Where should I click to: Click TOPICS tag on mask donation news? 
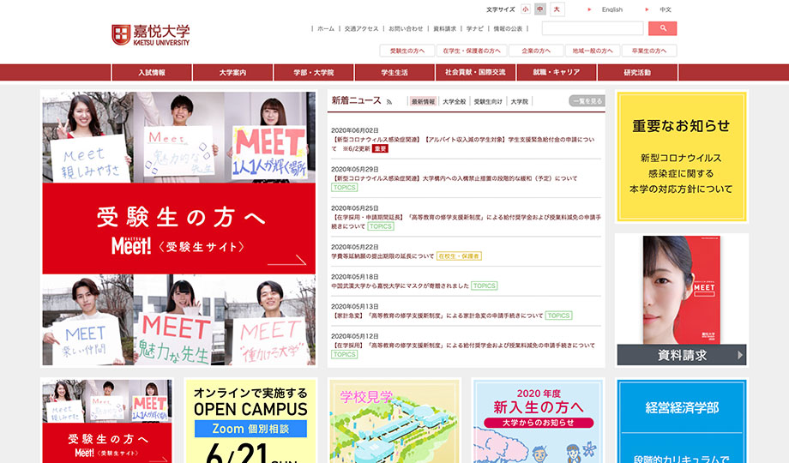[484, 286]
